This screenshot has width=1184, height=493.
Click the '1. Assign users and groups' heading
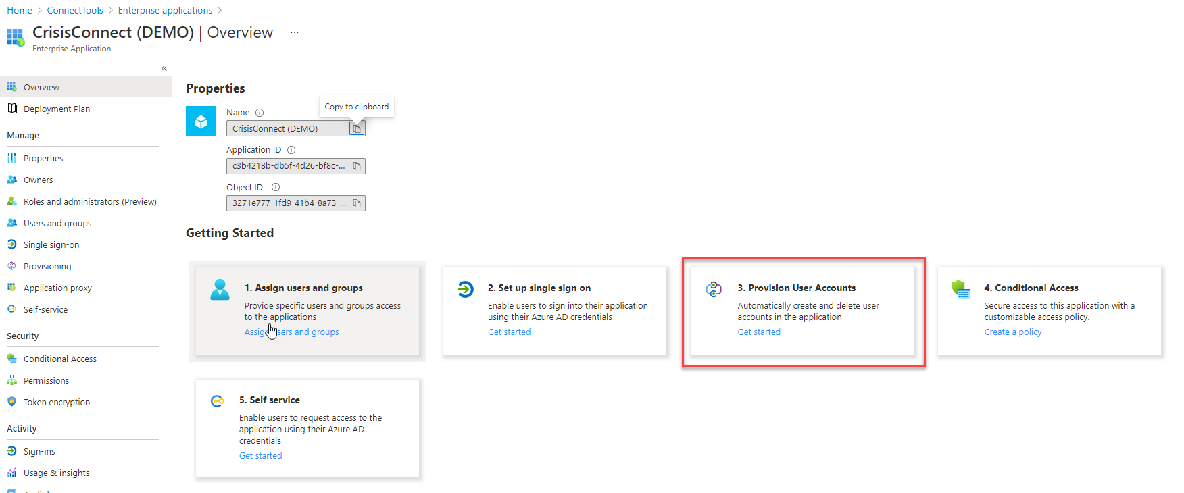(303, 288)
